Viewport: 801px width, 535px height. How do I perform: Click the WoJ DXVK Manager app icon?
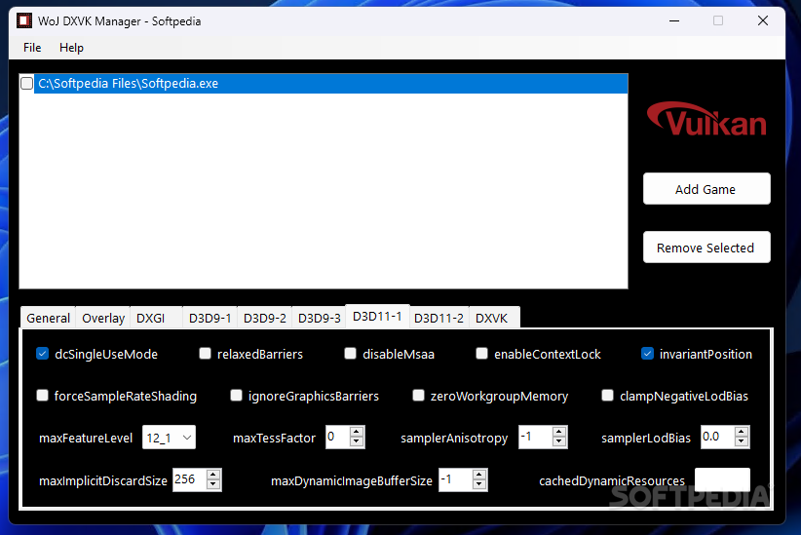coord(24,20)
